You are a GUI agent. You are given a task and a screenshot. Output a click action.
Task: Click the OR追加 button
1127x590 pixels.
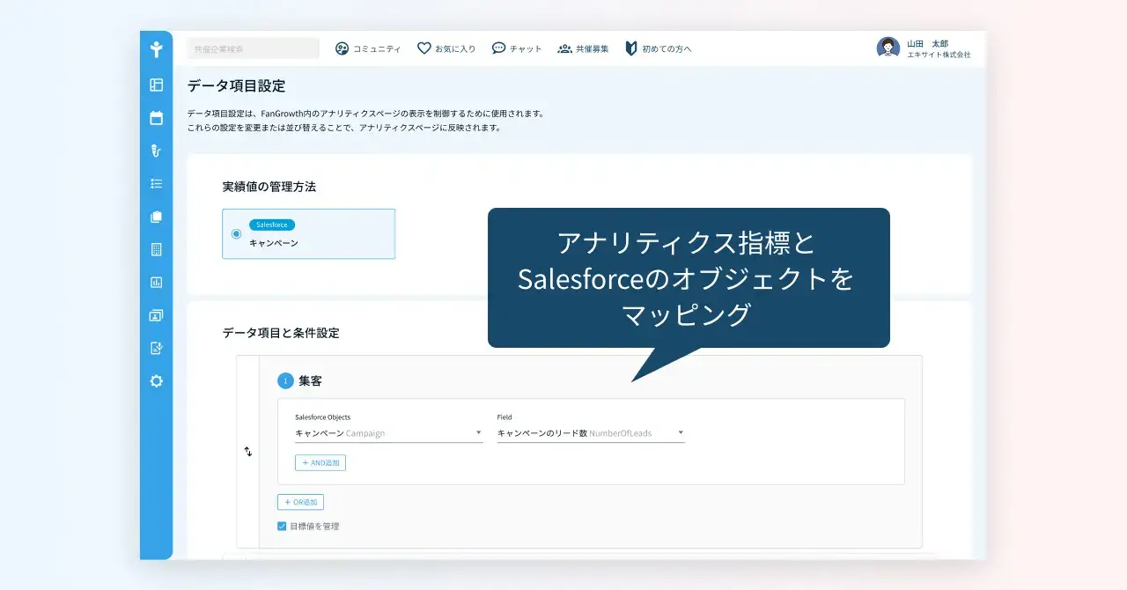click(300, 502)
